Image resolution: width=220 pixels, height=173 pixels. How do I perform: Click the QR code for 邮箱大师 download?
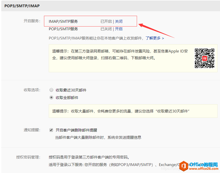(x=204, y=58)
